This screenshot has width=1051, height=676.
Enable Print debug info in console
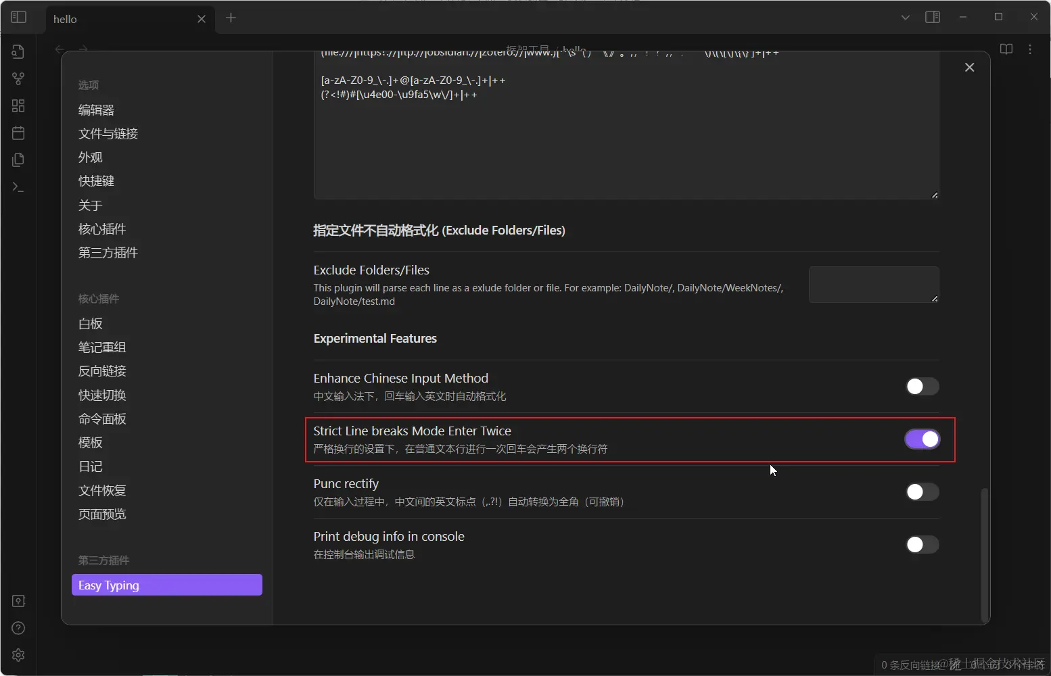click(922, 544)
